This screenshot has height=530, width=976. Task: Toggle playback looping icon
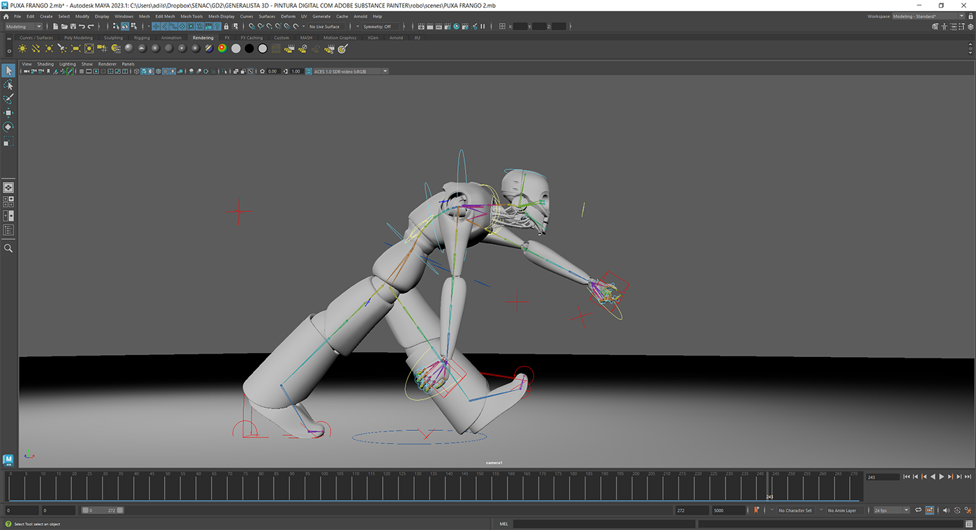pyautogui.click(x=919, y=510)
